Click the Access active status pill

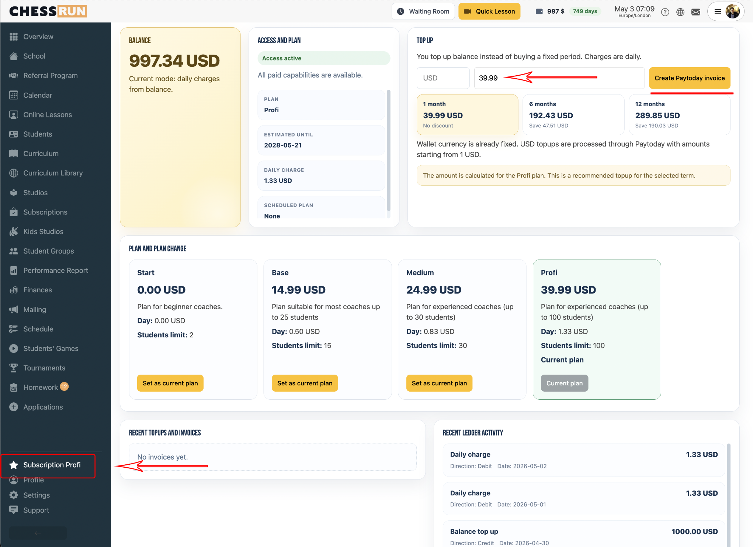coord(324,58)
